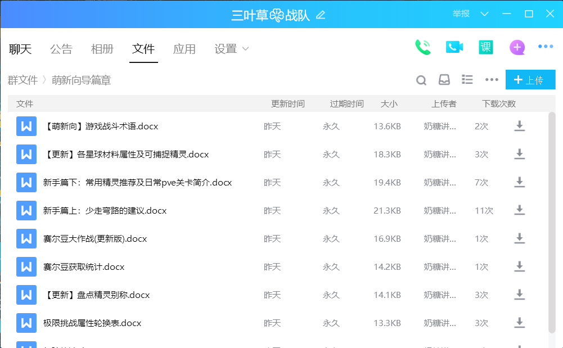This screenshot has width=563, height=348.
Task: Open more options beside invite icon
Action: [546, 47]
